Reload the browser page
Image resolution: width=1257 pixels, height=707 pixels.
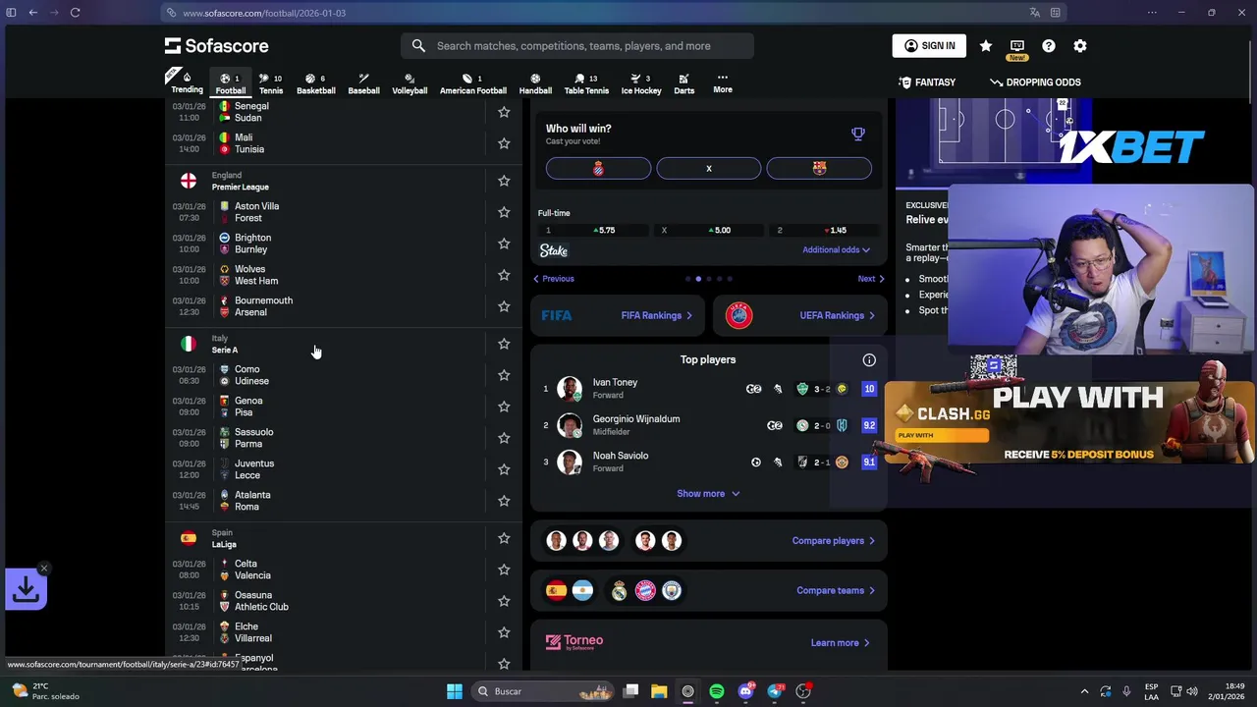click(75, 13)
